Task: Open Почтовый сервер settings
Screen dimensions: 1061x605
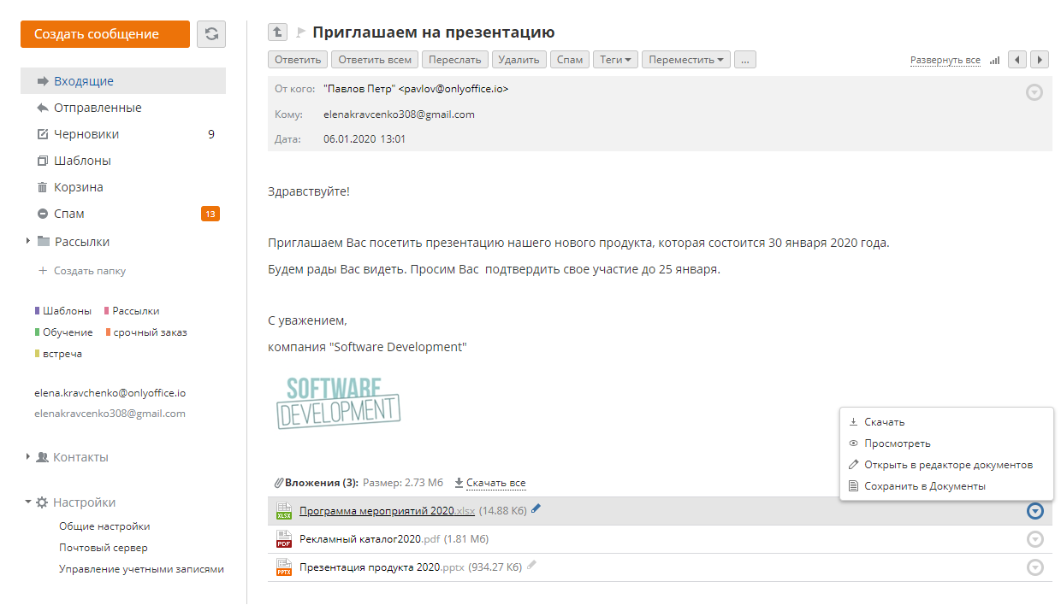Action: click(104, 548)
